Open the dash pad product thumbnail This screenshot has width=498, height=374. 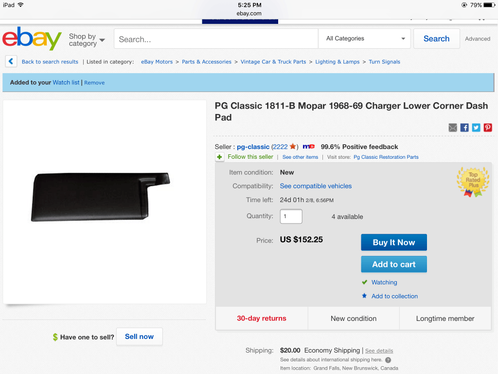tap(100, 197)
